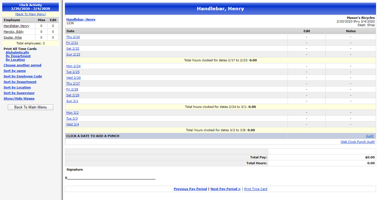378x200 pixels.
Task: Open the Audit view
Action: [x=369, y=136]
